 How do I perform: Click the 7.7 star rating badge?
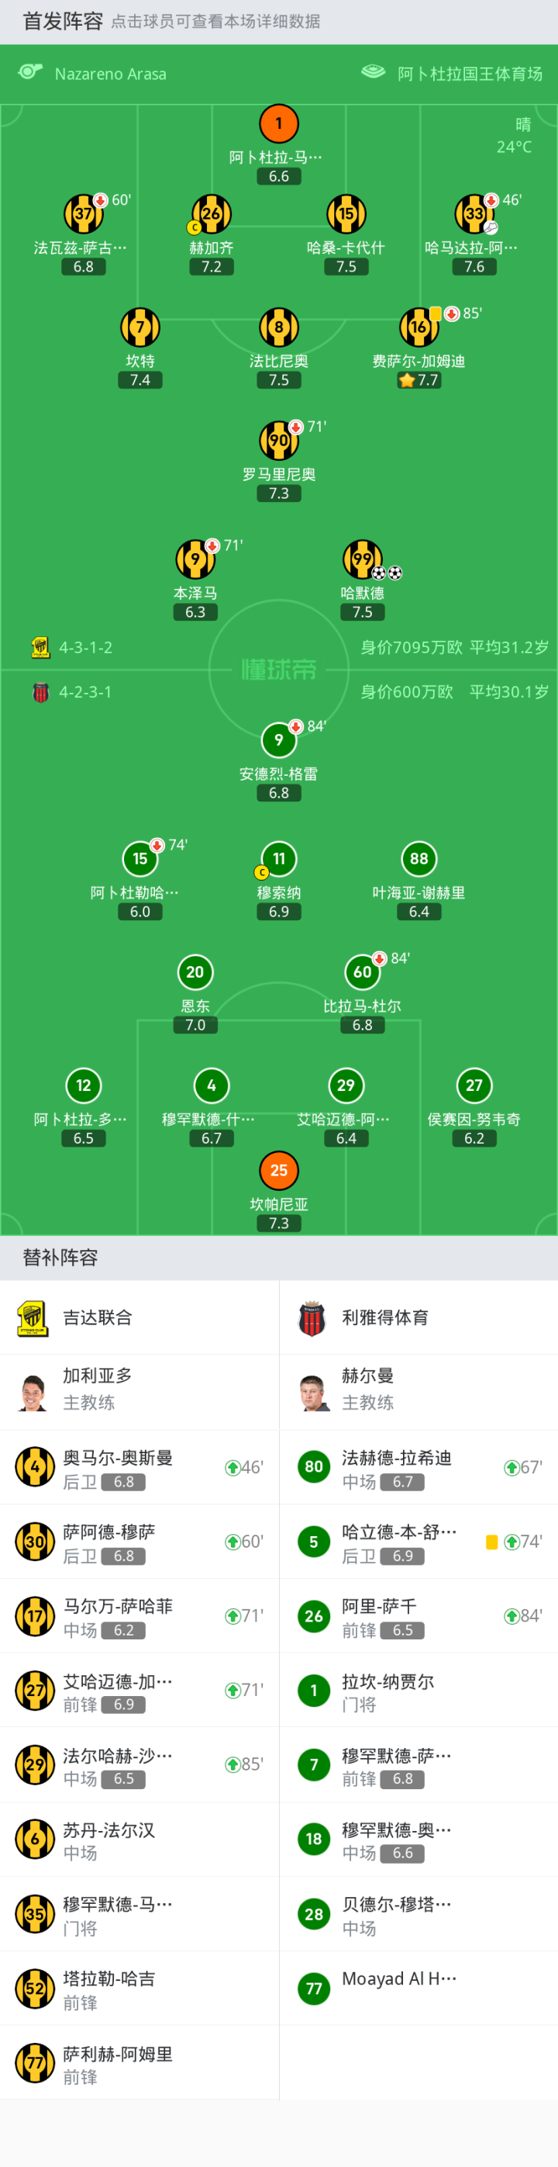click(418, 380)
